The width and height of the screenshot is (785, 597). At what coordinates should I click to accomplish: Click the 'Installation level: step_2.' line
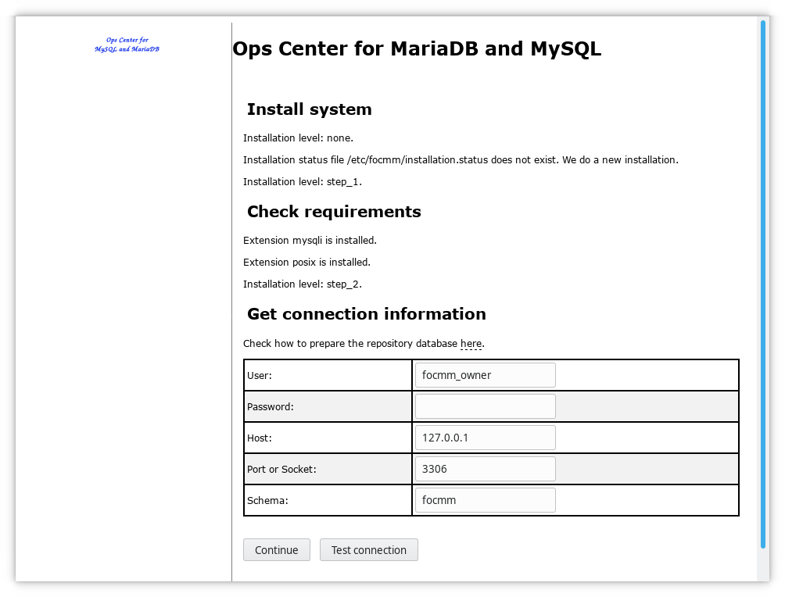point(303,284)
